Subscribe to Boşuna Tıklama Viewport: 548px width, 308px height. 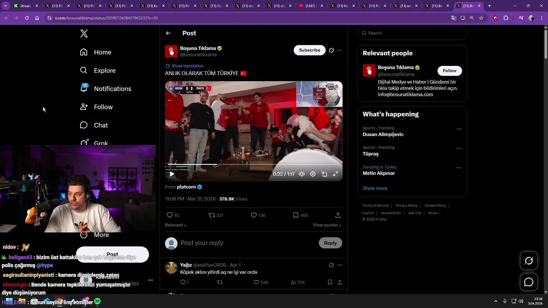[x=310, y=50]
